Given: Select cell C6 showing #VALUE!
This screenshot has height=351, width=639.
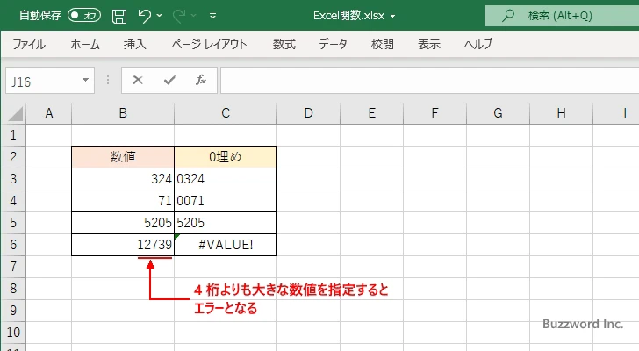Looking at the screenshot, I should [x=226, y=244].
